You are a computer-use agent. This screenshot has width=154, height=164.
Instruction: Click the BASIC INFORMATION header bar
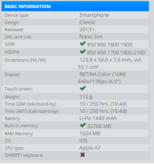point(75,6)
